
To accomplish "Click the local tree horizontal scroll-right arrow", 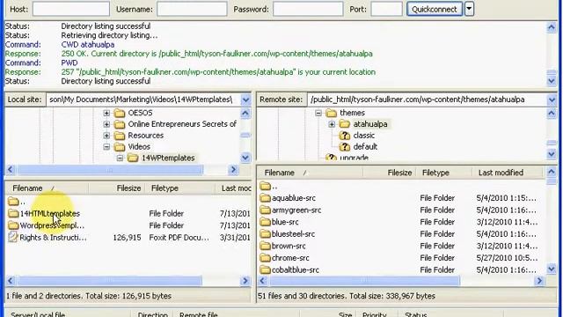I will (233, 169).
